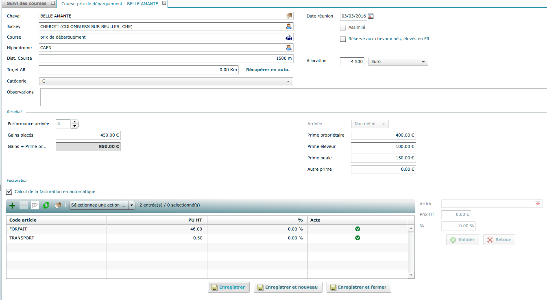Click the Dist. Course field showing 1500 m

(166, 58)
